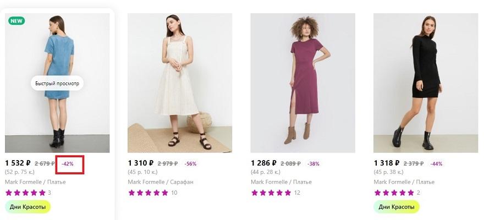The width and height of the screenshot is (484, 220).
Task: Open the burgundy dress product photo
Action: 302,82
